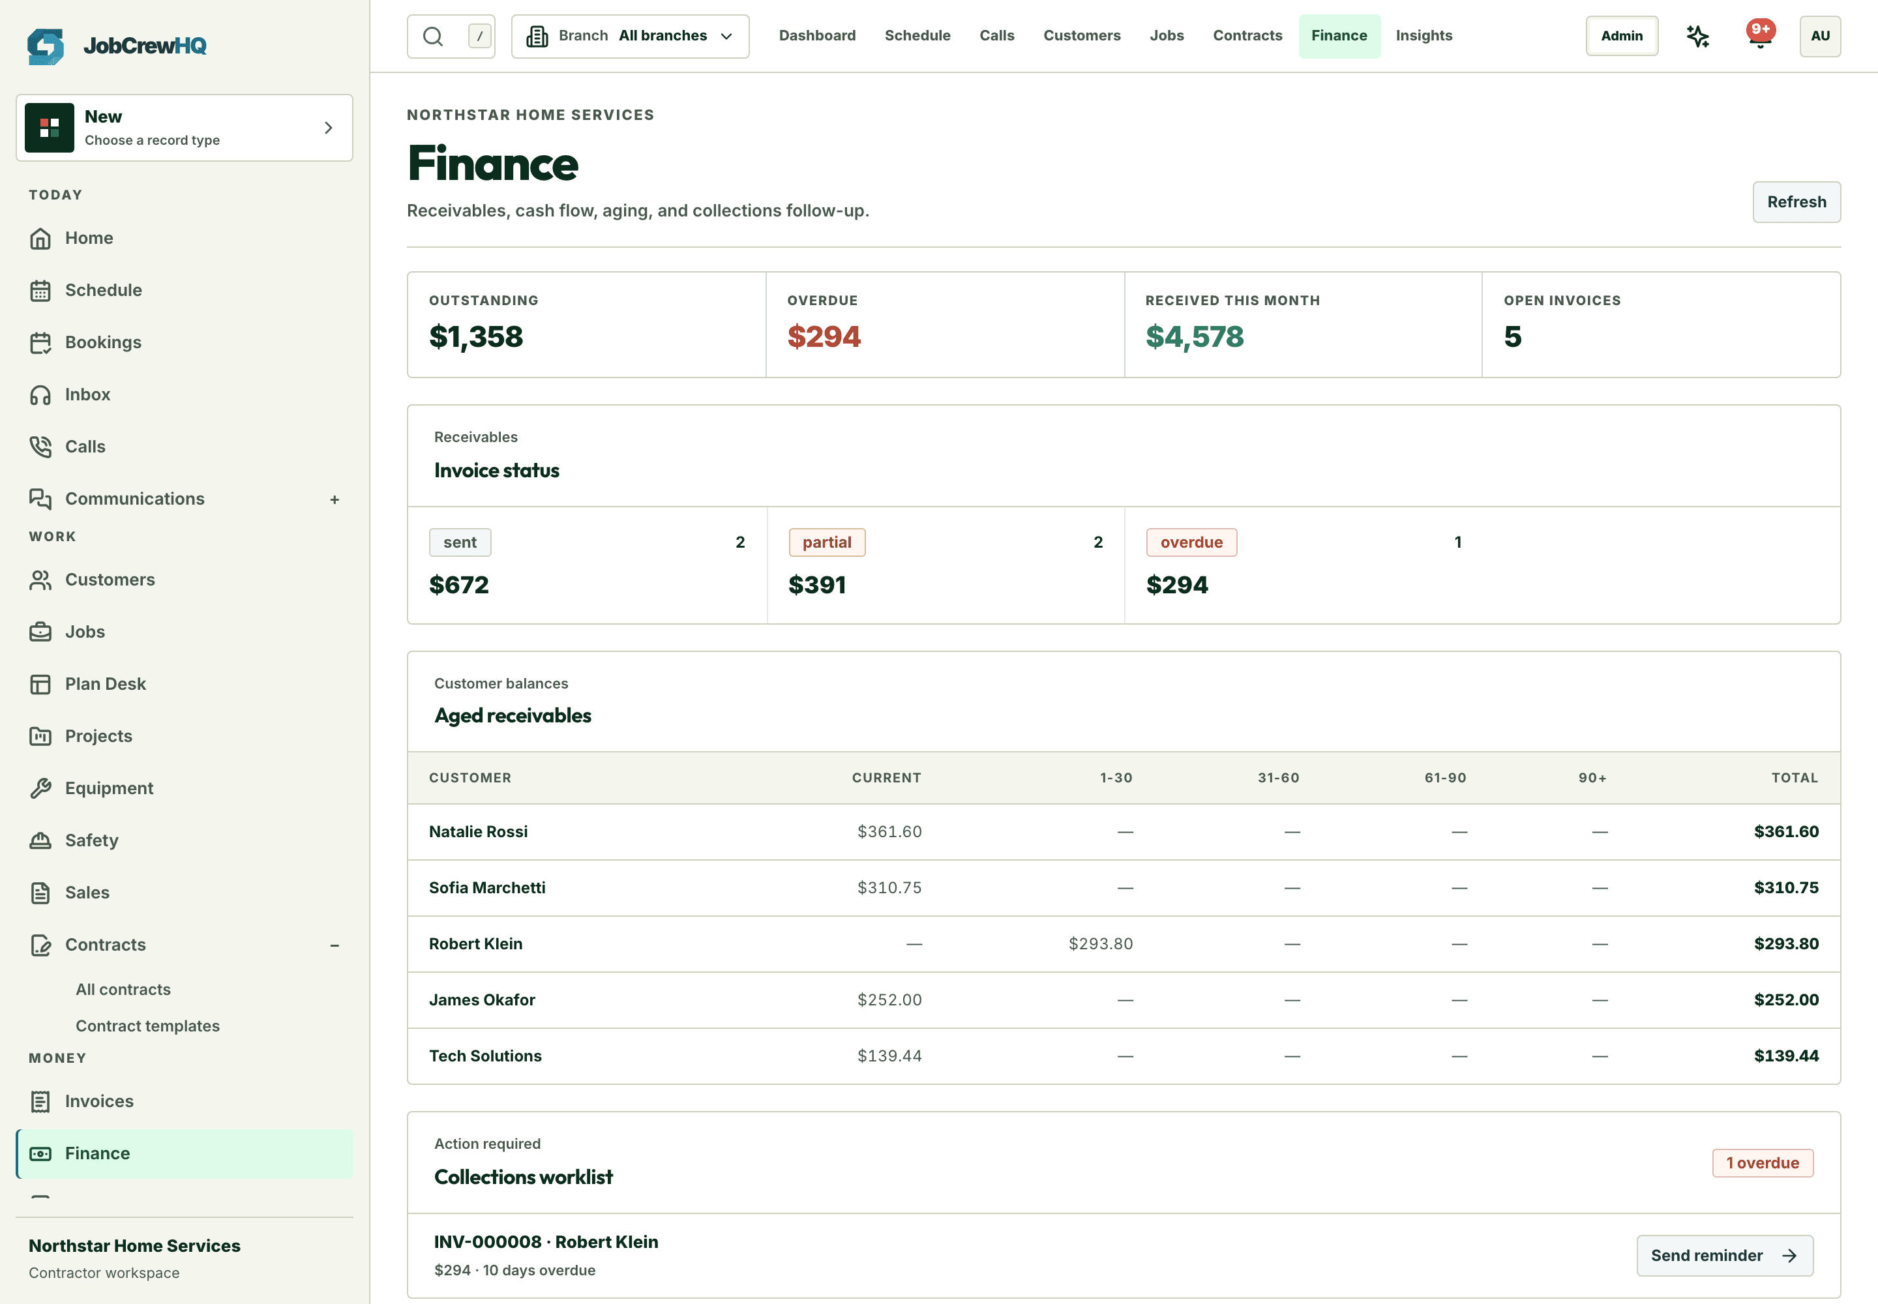Click the Plan Desk layout icon
This screenshot has width=1878, height=1304.
[x=40, y=685]
